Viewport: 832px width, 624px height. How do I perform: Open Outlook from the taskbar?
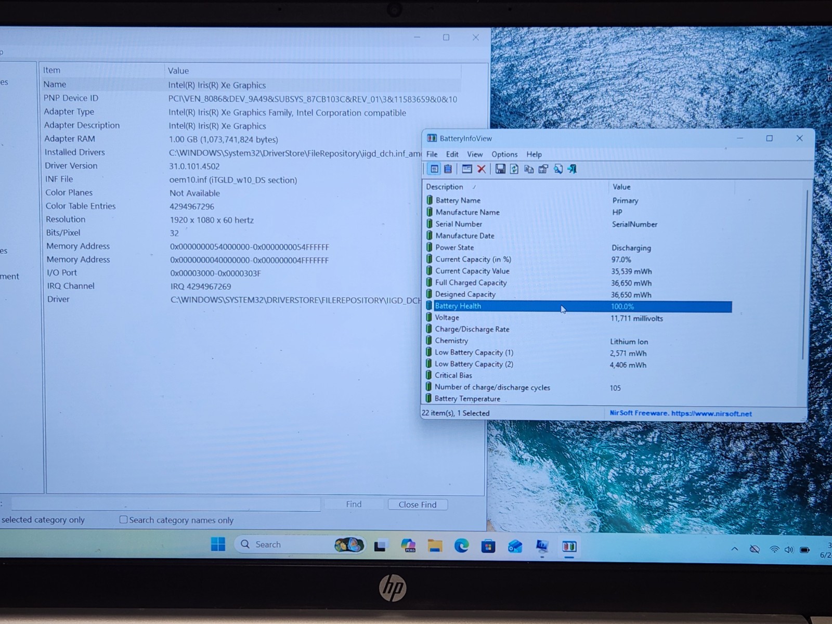click(x=515, y=546)
